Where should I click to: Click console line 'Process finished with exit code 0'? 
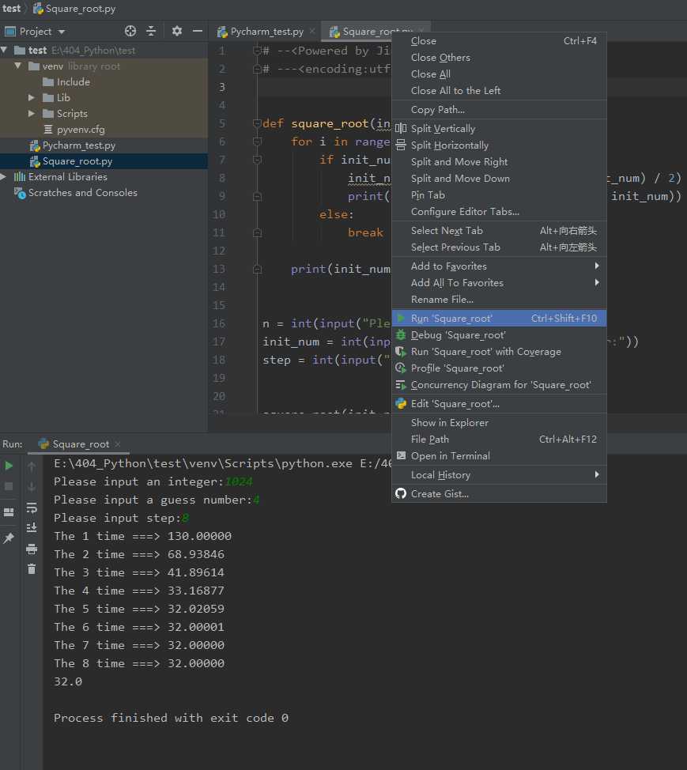[171, 718]
